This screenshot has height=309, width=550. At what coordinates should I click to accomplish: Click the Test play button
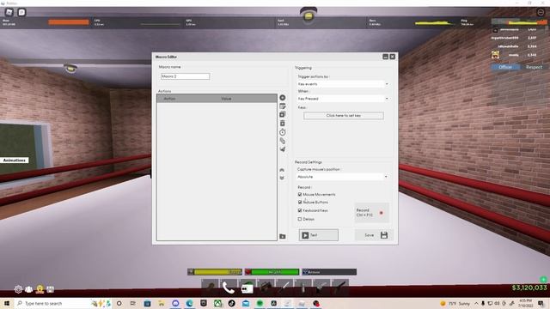pos(319,235)
